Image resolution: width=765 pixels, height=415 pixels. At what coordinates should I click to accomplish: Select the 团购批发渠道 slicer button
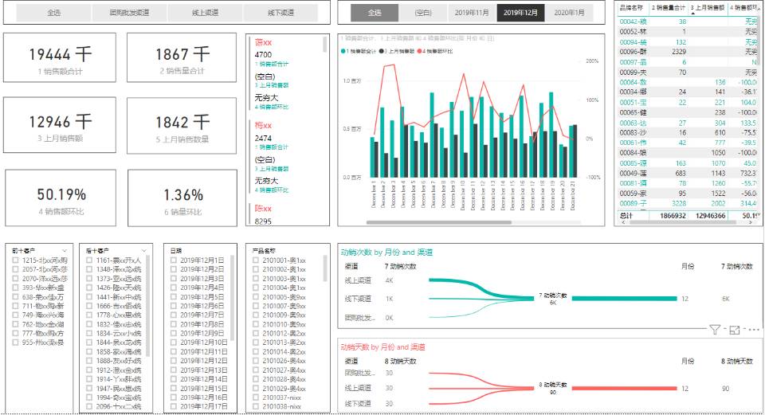(130, 13)
